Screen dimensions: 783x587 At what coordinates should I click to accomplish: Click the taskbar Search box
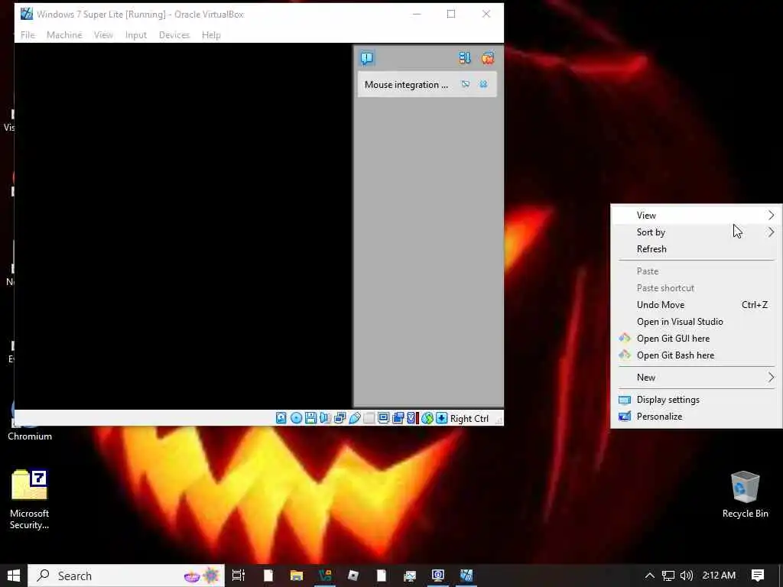click(126, 576)
